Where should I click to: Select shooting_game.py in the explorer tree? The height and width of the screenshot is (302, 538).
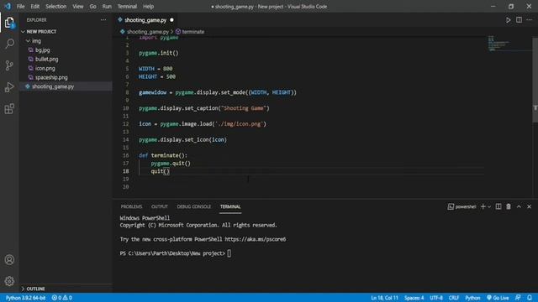53,86
